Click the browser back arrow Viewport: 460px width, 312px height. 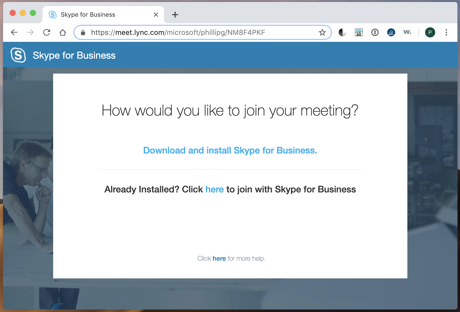[14, 32]
